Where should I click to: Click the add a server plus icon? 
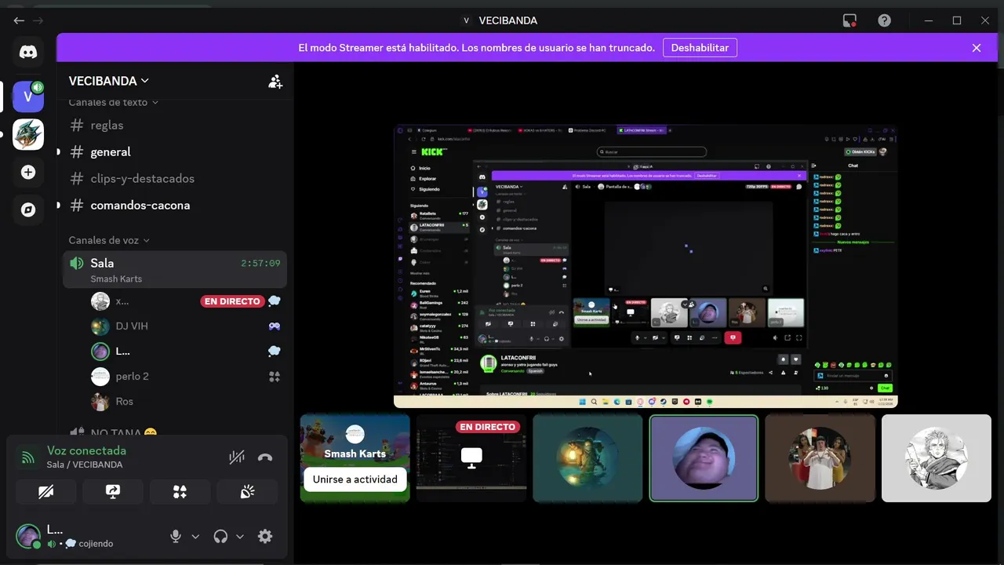28,172
